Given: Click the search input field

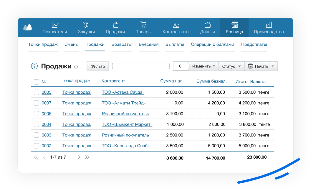Looking at the screenshot, I should click(x=141, y=66).
